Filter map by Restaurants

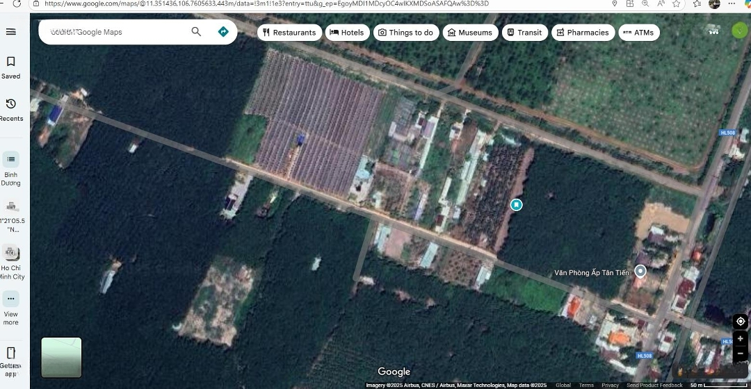(x=289, y=33)
